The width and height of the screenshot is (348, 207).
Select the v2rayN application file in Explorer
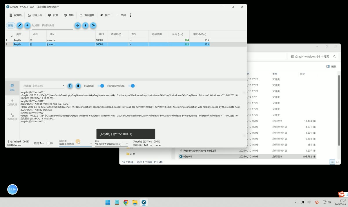[247, 157]
